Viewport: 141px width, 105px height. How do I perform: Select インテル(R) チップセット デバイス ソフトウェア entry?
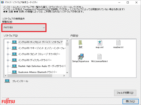pos(40,42)
